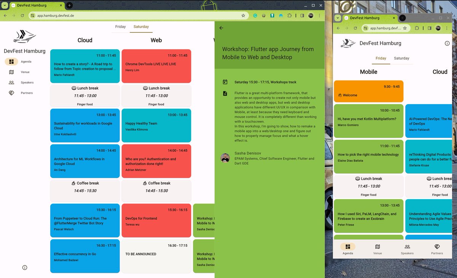Open the Extensions puzzle menu in the small window
Image resolution: width=457 pixels, height=278 pixels.
tap(417, 28)
